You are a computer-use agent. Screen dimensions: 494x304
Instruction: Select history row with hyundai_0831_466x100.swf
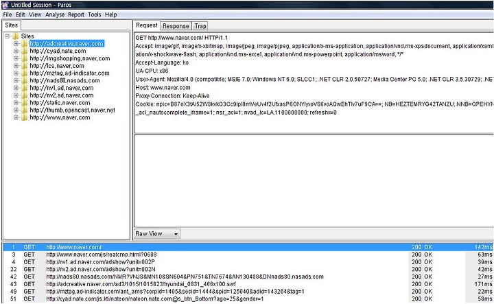248,284
